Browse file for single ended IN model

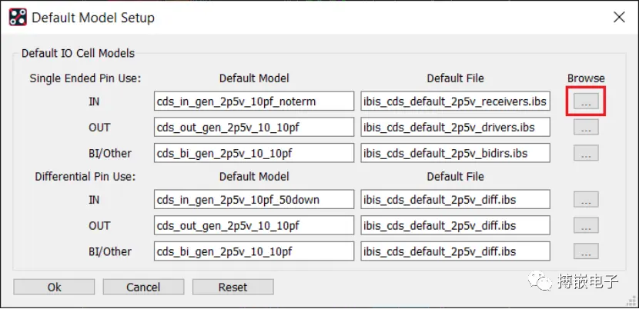(586, 101)
